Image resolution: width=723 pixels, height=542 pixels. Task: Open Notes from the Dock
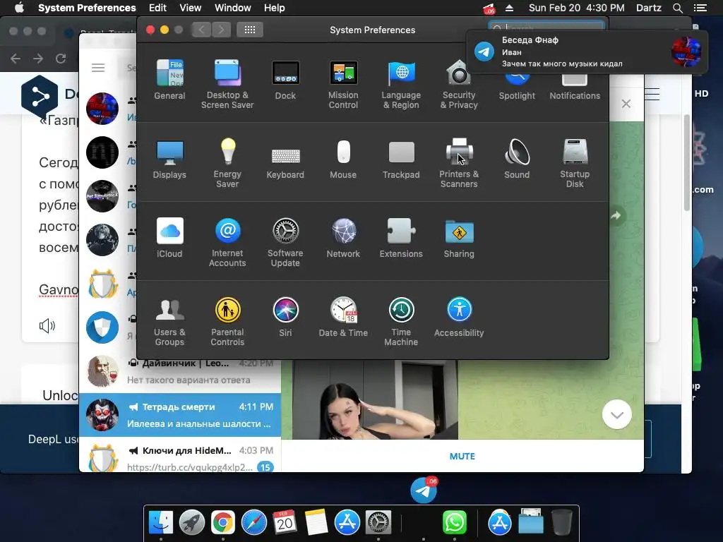coord(316,523)
